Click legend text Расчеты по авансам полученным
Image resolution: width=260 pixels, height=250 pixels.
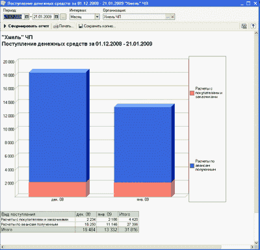pos(205,166)
